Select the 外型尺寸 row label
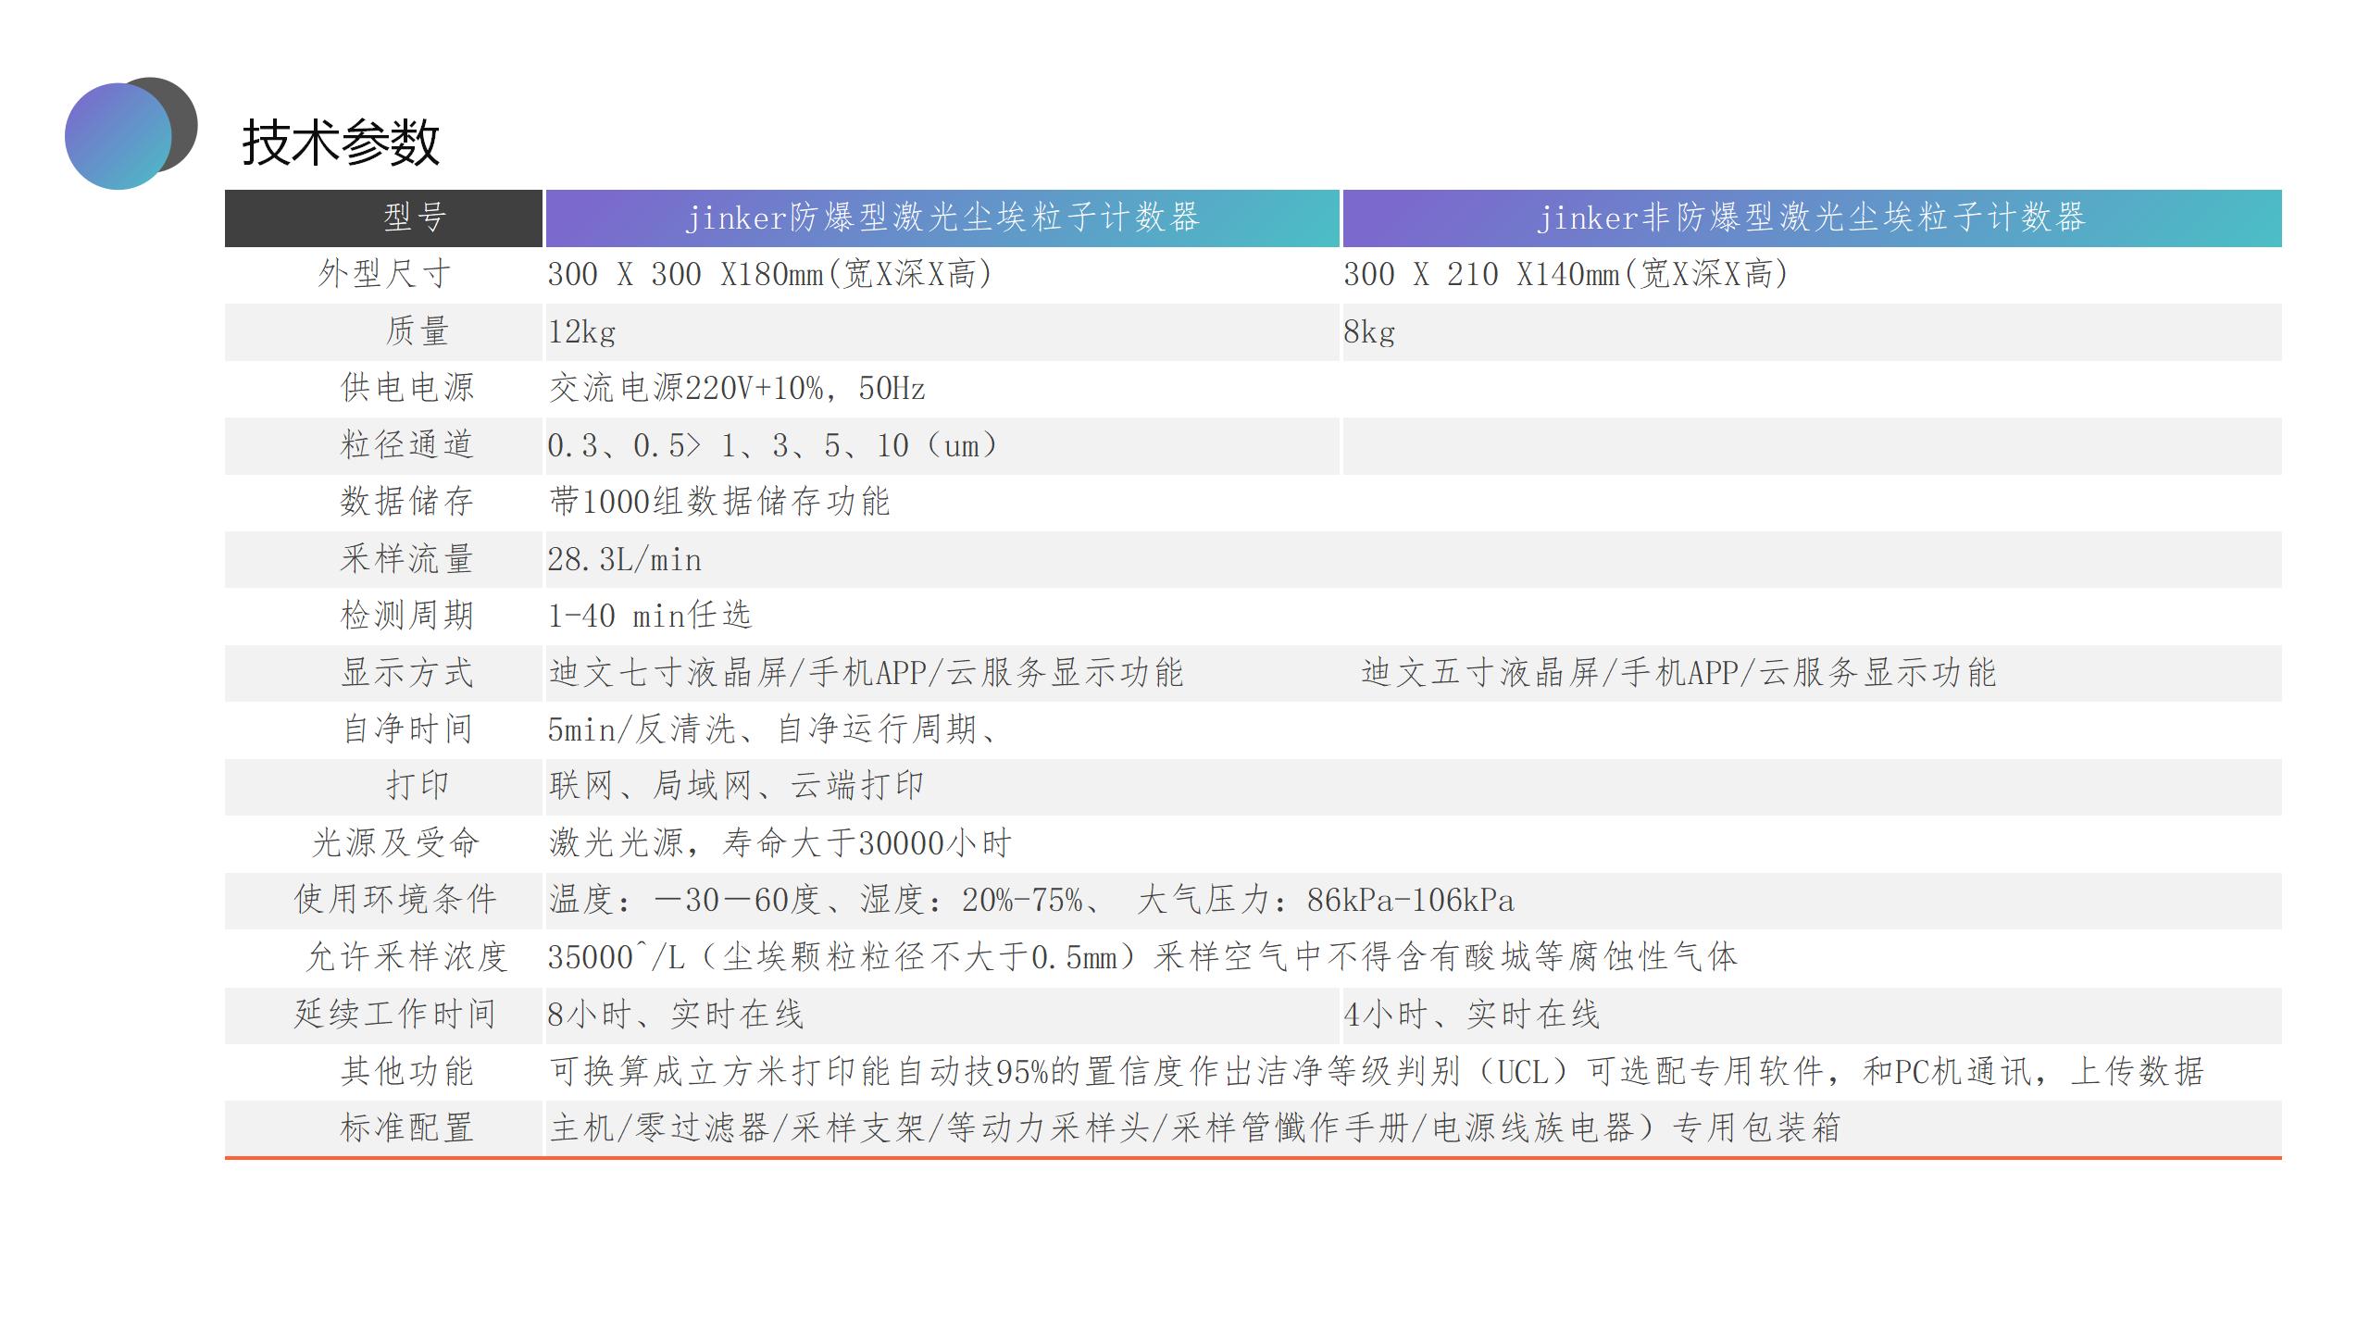Image resolution: width=2370 pixels, height=1333 pixels. (x=383, y=274)
